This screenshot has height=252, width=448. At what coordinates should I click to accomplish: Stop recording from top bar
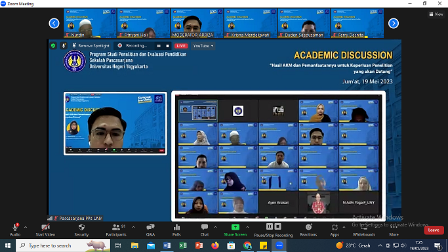168,46
